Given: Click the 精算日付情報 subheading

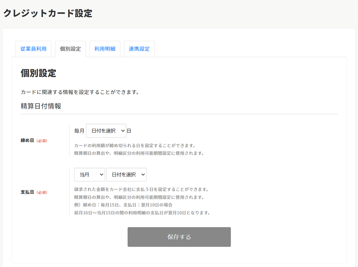Looking at the screenshot, I should (41, 106).
